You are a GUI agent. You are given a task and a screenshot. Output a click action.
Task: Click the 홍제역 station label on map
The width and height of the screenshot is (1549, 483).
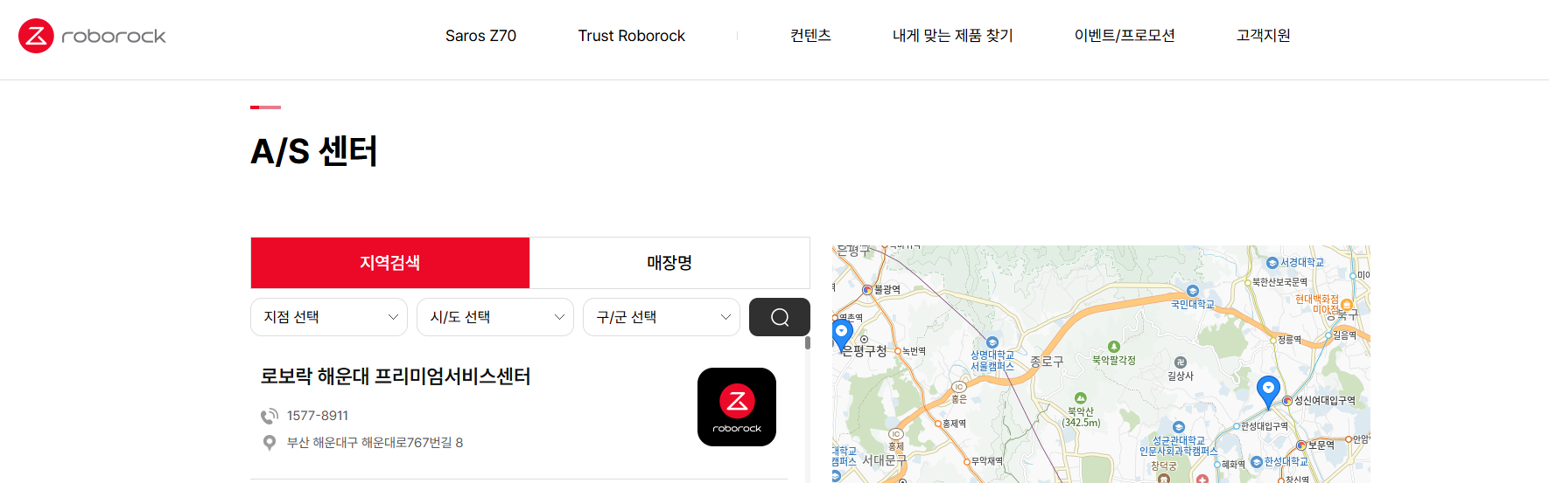tap(954, 424)
